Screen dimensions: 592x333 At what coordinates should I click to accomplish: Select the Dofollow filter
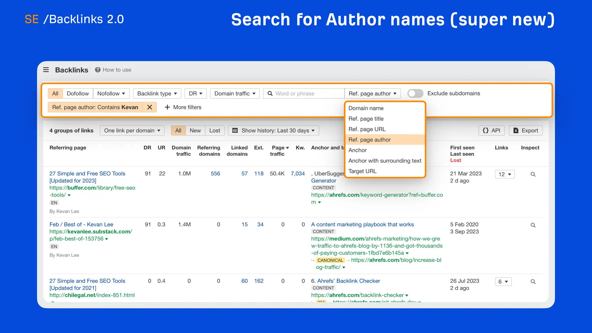pyautogui.click(x=78, y=93)
